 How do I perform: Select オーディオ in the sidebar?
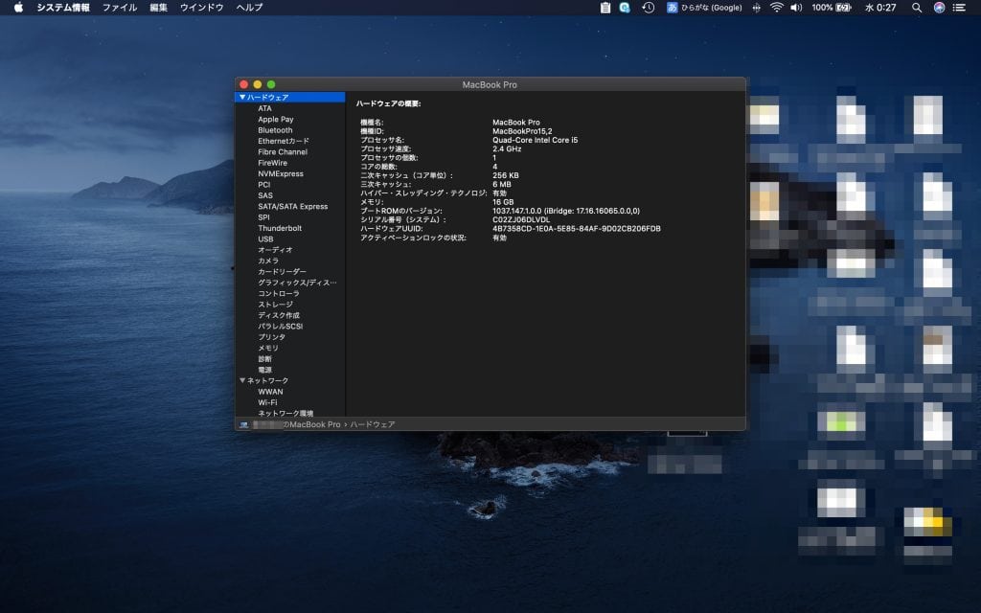pos(275,250)
